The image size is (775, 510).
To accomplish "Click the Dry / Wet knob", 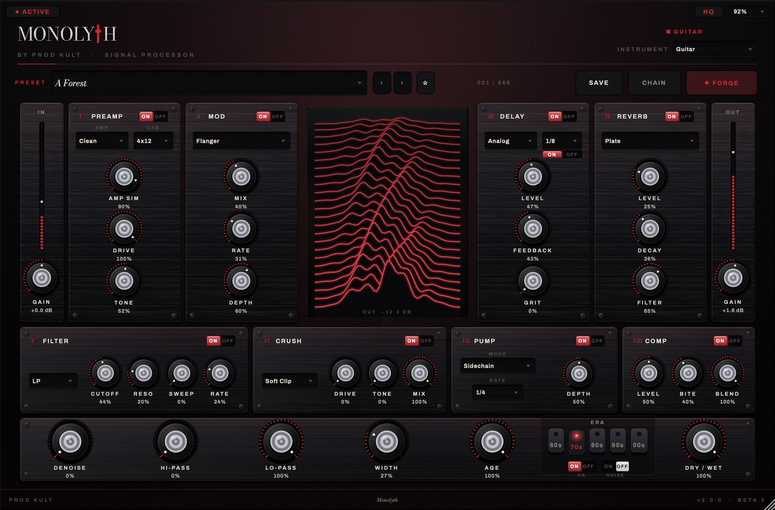I will pyautogui.click(x=704, y=441).
